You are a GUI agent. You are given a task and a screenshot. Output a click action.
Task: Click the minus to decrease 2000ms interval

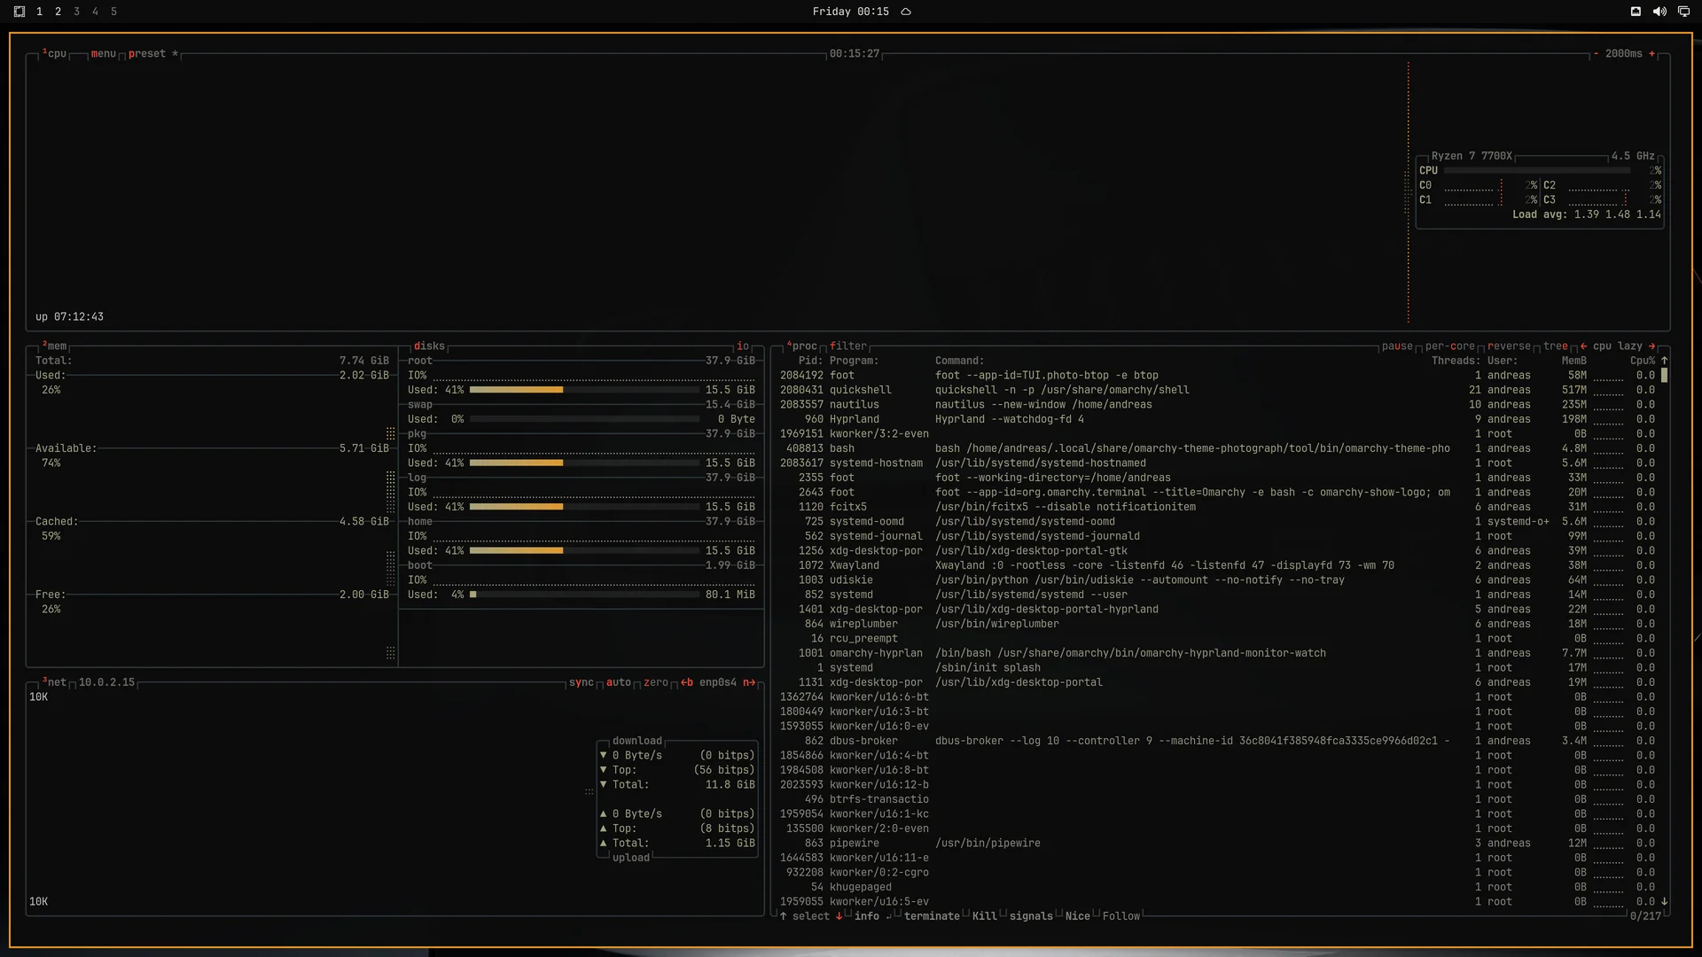tap(1596, 54)
